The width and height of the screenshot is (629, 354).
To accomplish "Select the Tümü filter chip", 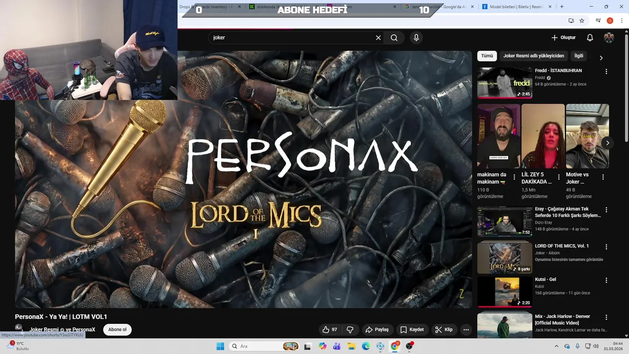I will coord(487,56).
